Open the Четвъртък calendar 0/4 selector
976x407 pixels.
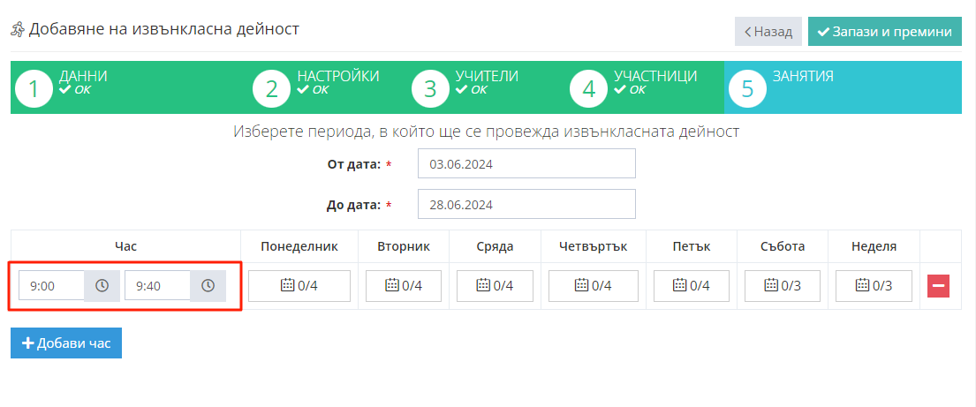click(593, 286)
